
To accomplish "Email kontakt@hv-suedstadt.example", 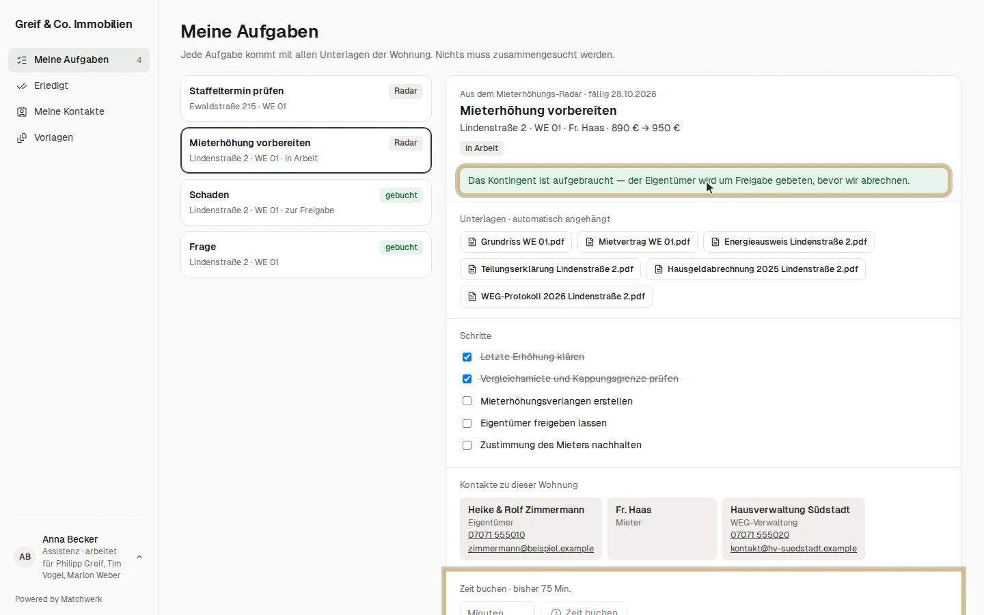I will coord(793,549).
